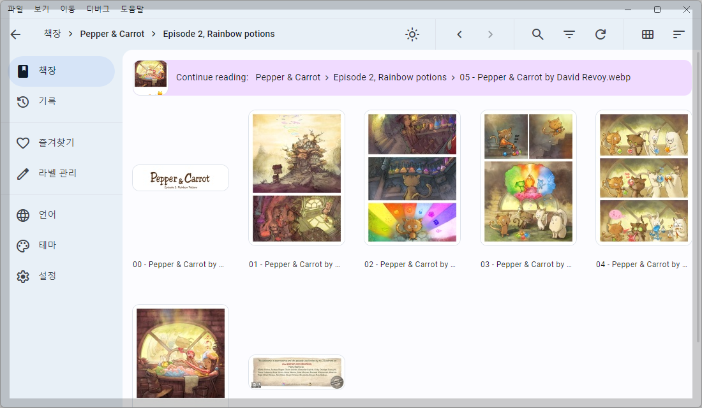This screenshot has height=408, width=702.
Task: Toggle the brightness sun icon
Action: coord(412,34)
